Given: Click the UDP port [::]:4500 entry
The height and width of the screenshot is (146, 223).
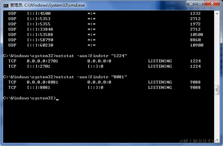Looking at the screenshot, I should click(x=39, y=14).
